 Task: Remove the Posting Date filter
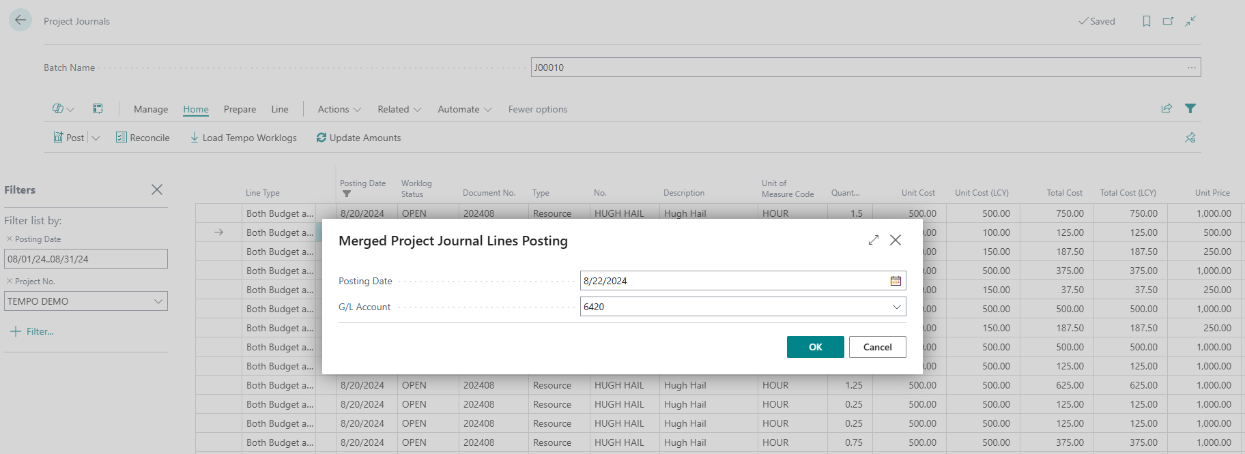point(10,239)
